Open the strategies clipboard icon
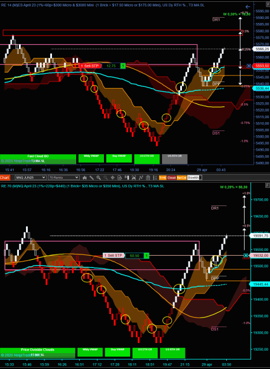 [x=148, y=178]
